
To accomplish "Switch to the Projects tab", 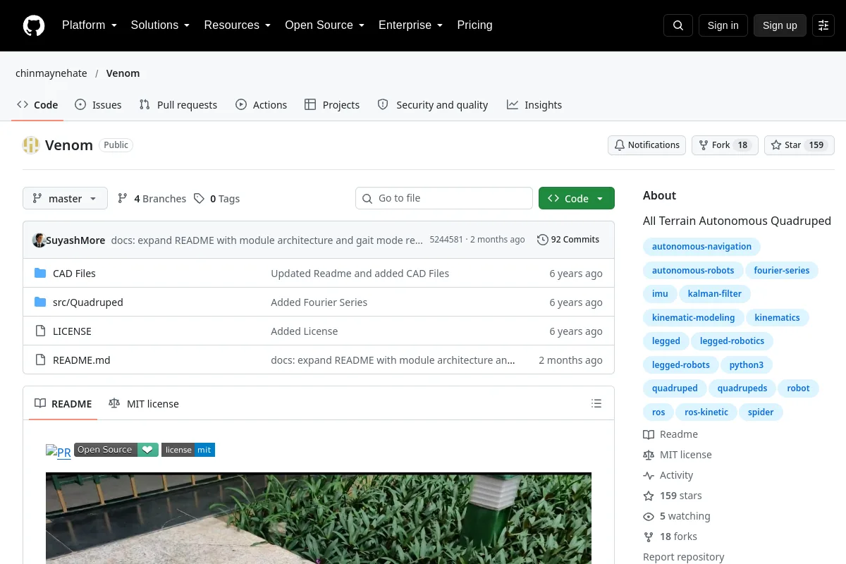I will 332,105.
